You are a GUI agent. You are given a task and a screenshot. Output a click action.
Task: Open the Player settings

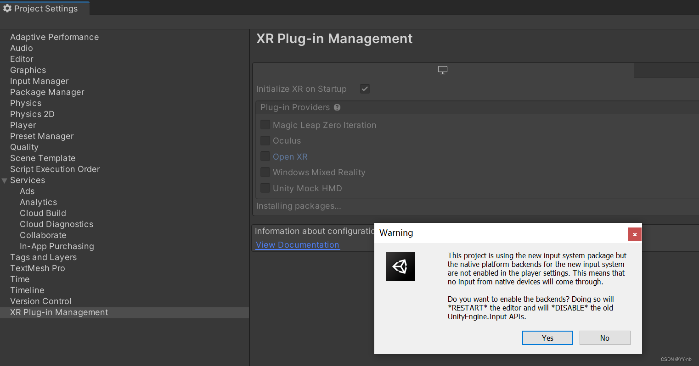23,125
